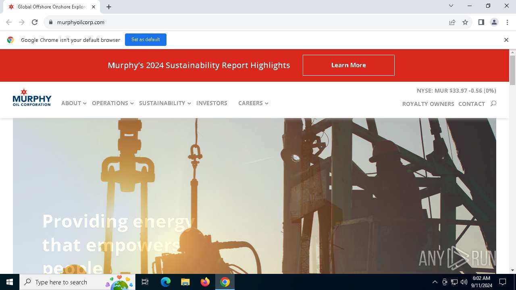Open Task View on taskbar
516x290 pixels.
click(145, 282)
